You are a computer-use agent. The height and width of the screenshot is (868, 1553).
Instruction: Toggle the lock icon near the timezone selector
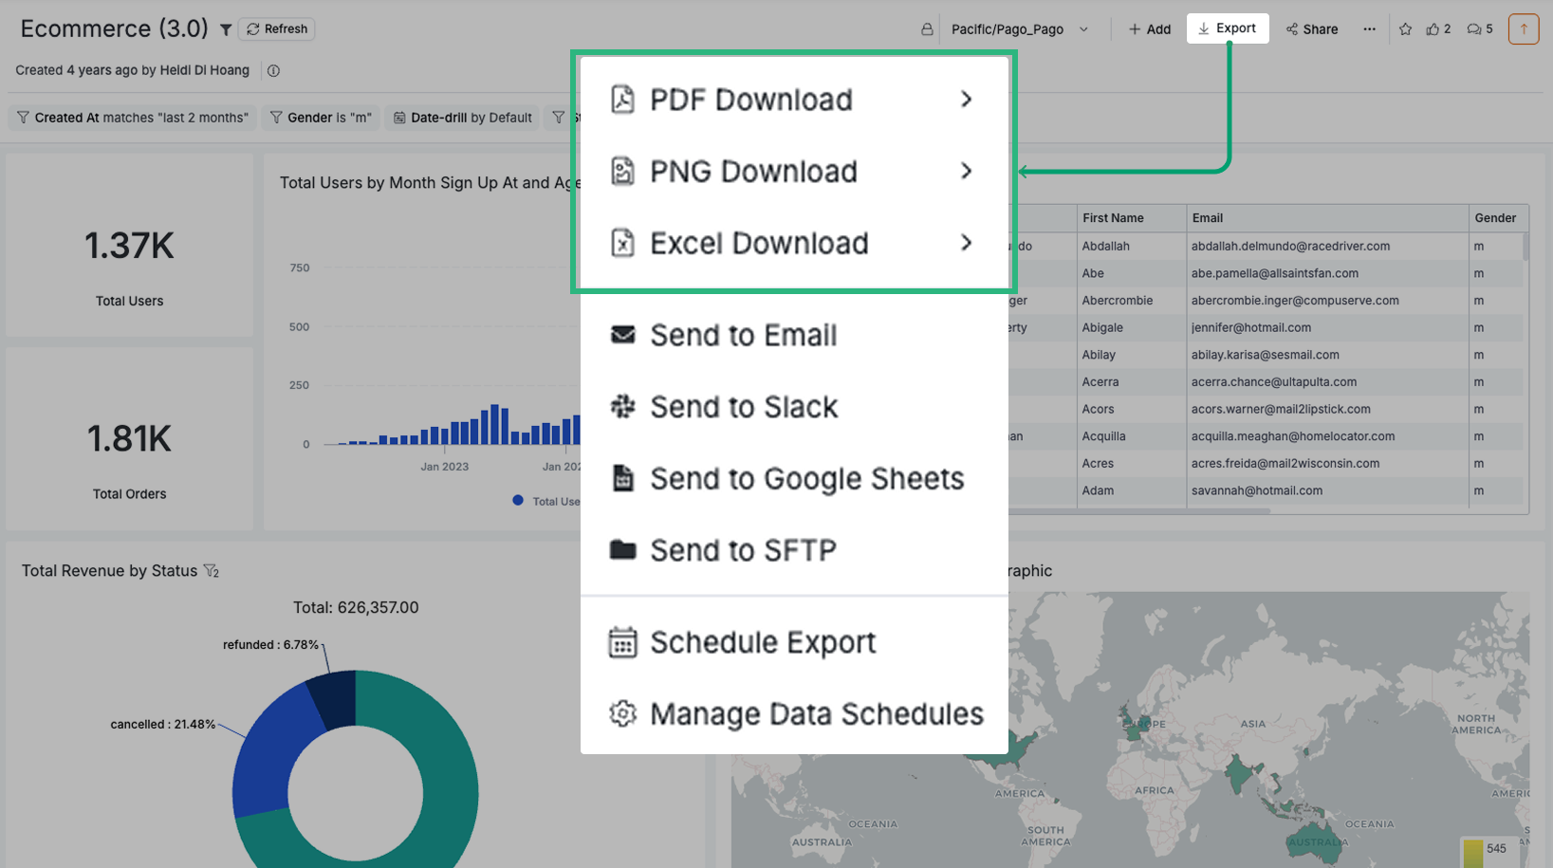point(926,28)
